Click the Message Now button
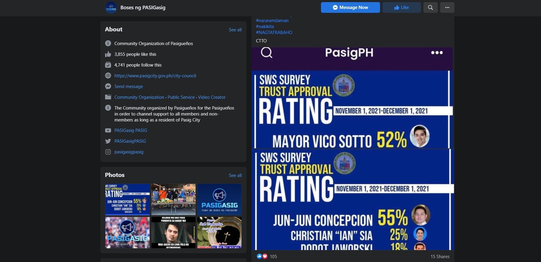The width and height of the screenshot is (541, 262). (x=350, y=7)
